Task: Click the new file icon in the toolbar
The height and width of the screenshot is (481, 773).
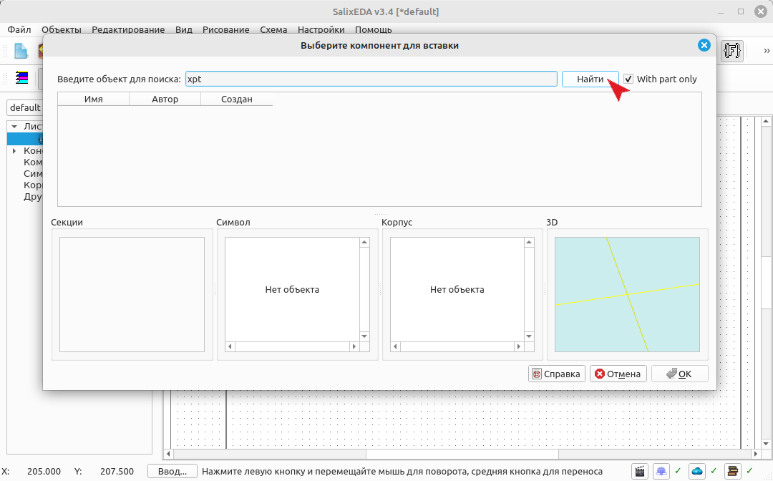Action: click(21, 51)
